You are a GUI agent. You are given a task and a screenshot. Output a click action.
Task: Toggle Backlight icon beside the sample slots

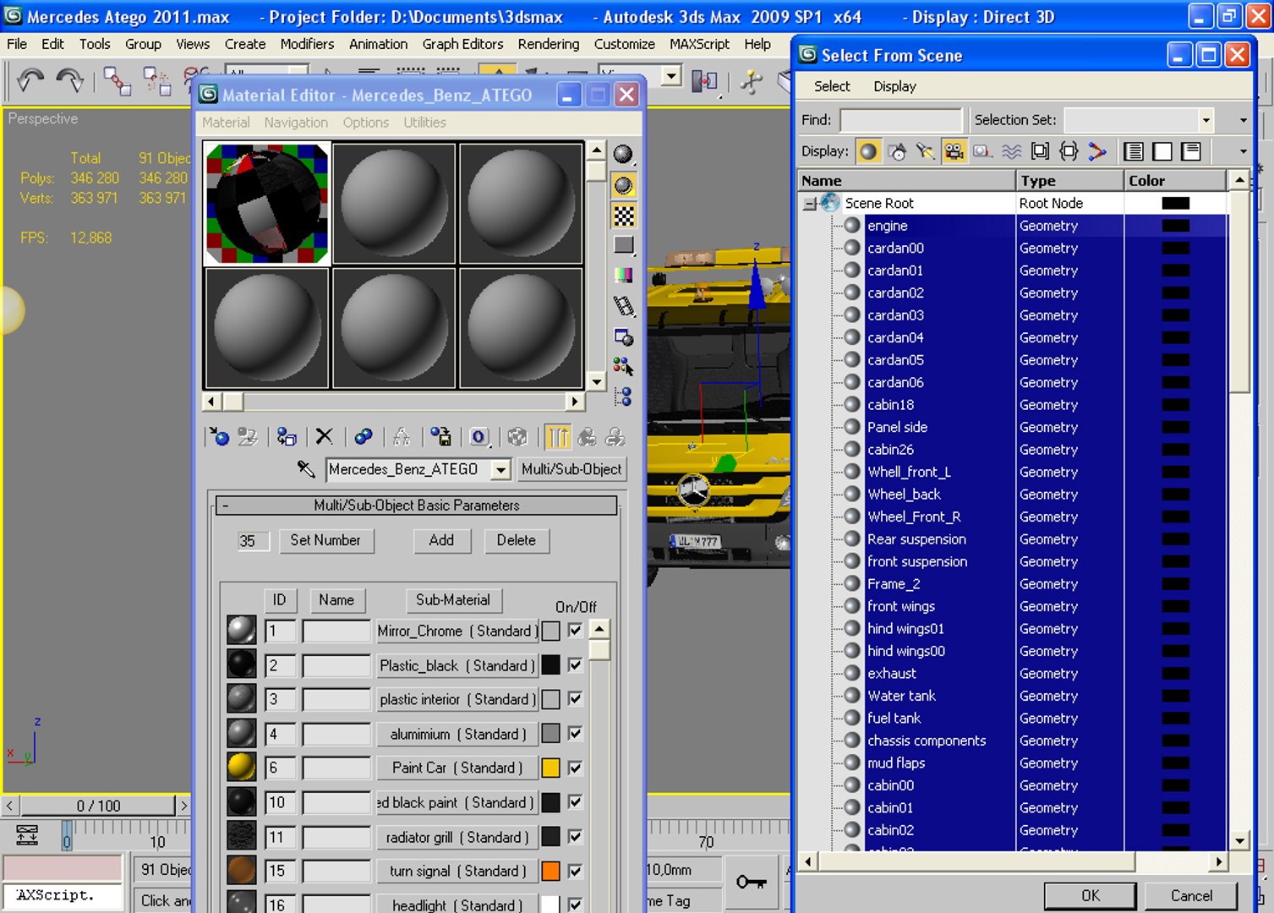click(623, 185)
